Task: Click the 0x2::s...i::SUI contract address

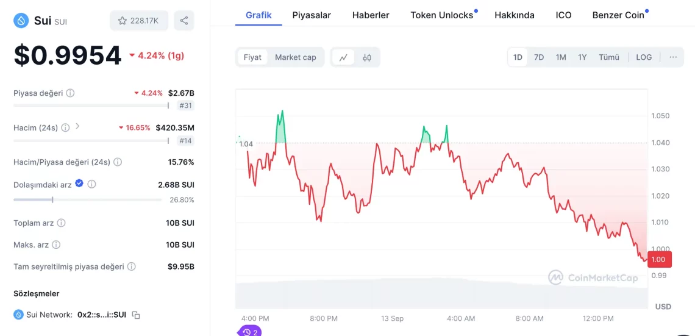Action: [x=102, y=315]
